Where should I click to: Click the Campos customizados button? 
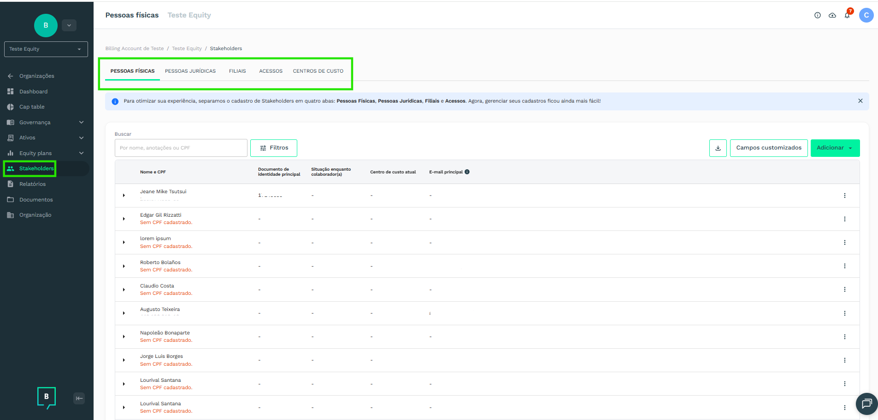point(768,148)
